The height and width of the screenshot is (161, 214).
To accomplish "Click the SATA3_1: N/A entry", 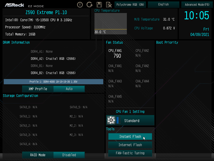I will pos(28,116).
